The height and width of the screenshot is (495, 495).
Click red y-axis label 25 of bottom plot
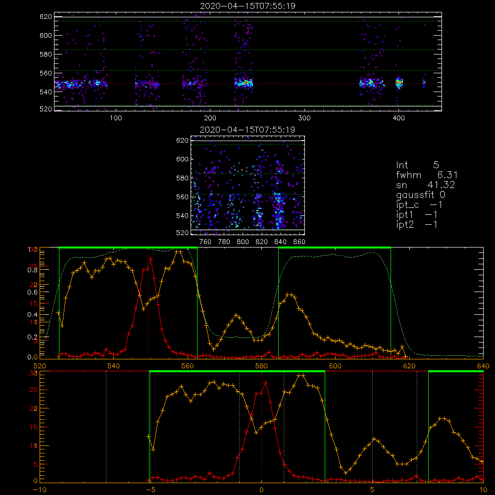click(34, 390)
